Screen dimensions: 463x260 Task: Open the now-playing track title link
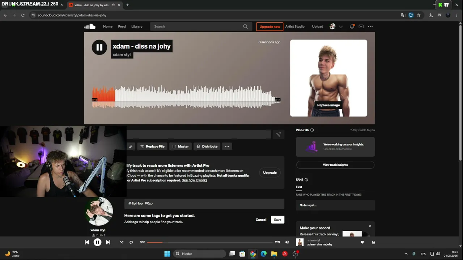[320, 244]
